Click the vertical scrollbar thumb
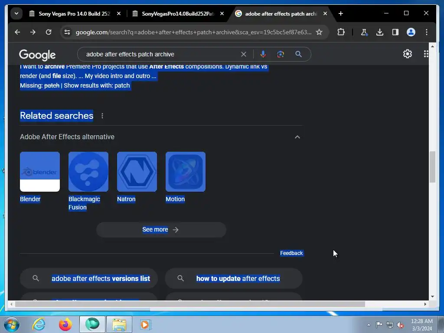 click(432, 167)
